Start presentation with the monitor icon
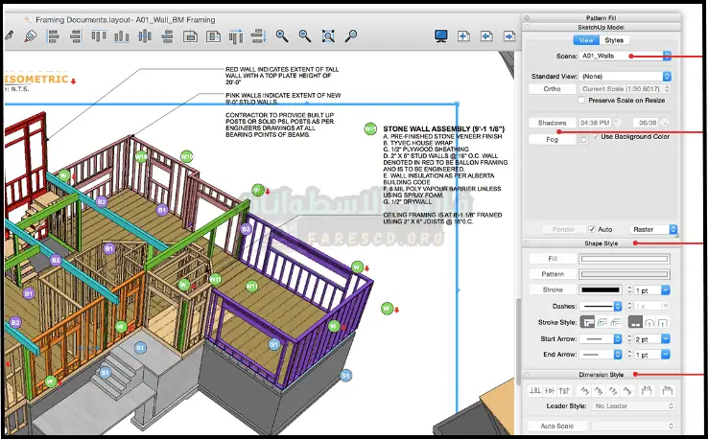Image resolution: width=708 pixels, height=439 pixels. [x=441, y=36]
